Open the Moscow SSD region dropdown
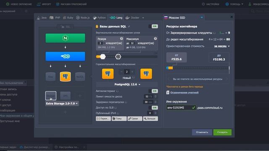Screen dimensions: 269x151 point(184,18)
